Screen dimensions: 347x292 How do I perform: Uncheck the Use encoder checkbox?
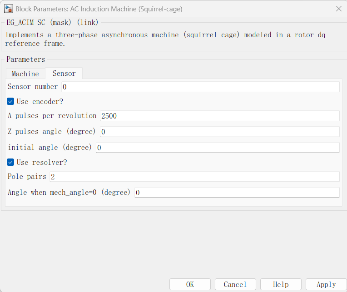(10, 102)
